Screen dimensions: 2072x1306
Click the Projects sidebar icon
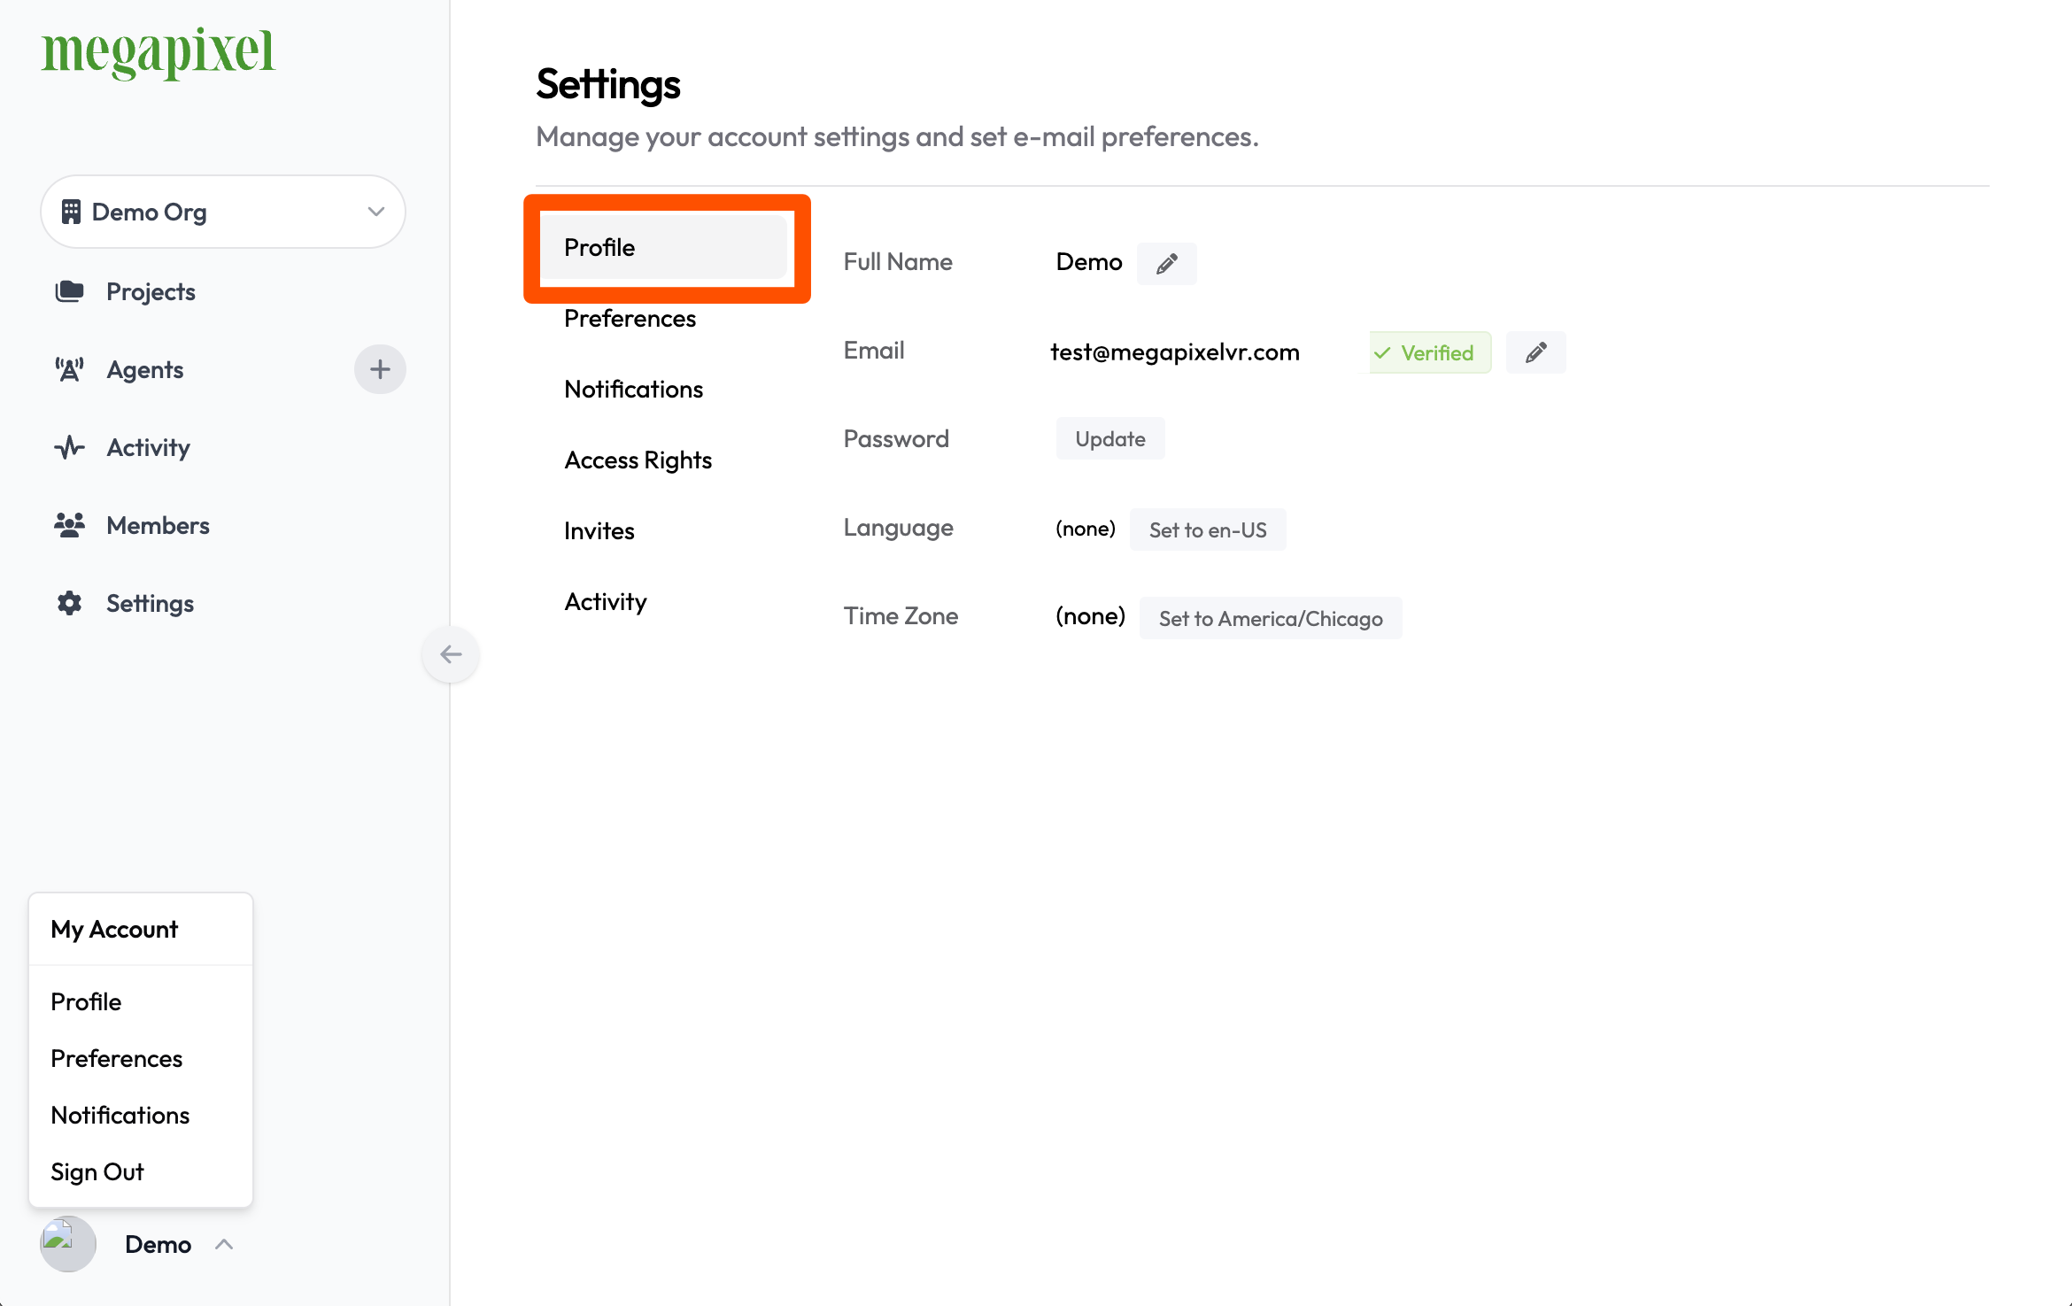click(69, 290)
